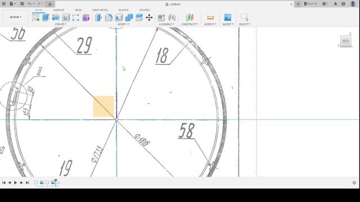Start Create Sketch tool
The image size is (360, 202).
(35, 17)
